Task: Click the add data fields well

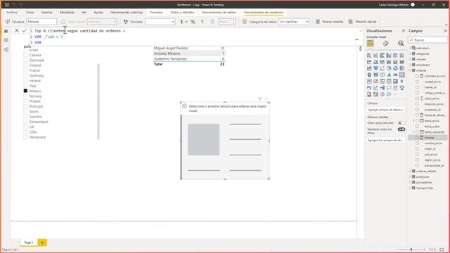Action: click(x=386, y=110)
